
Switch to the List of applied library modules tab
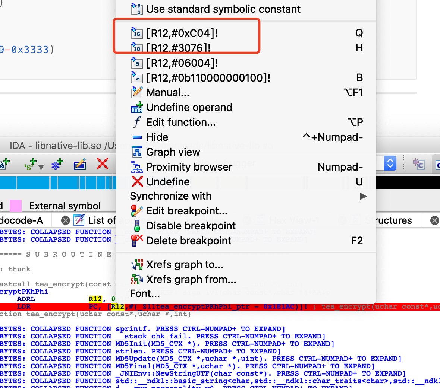point(102,220)
